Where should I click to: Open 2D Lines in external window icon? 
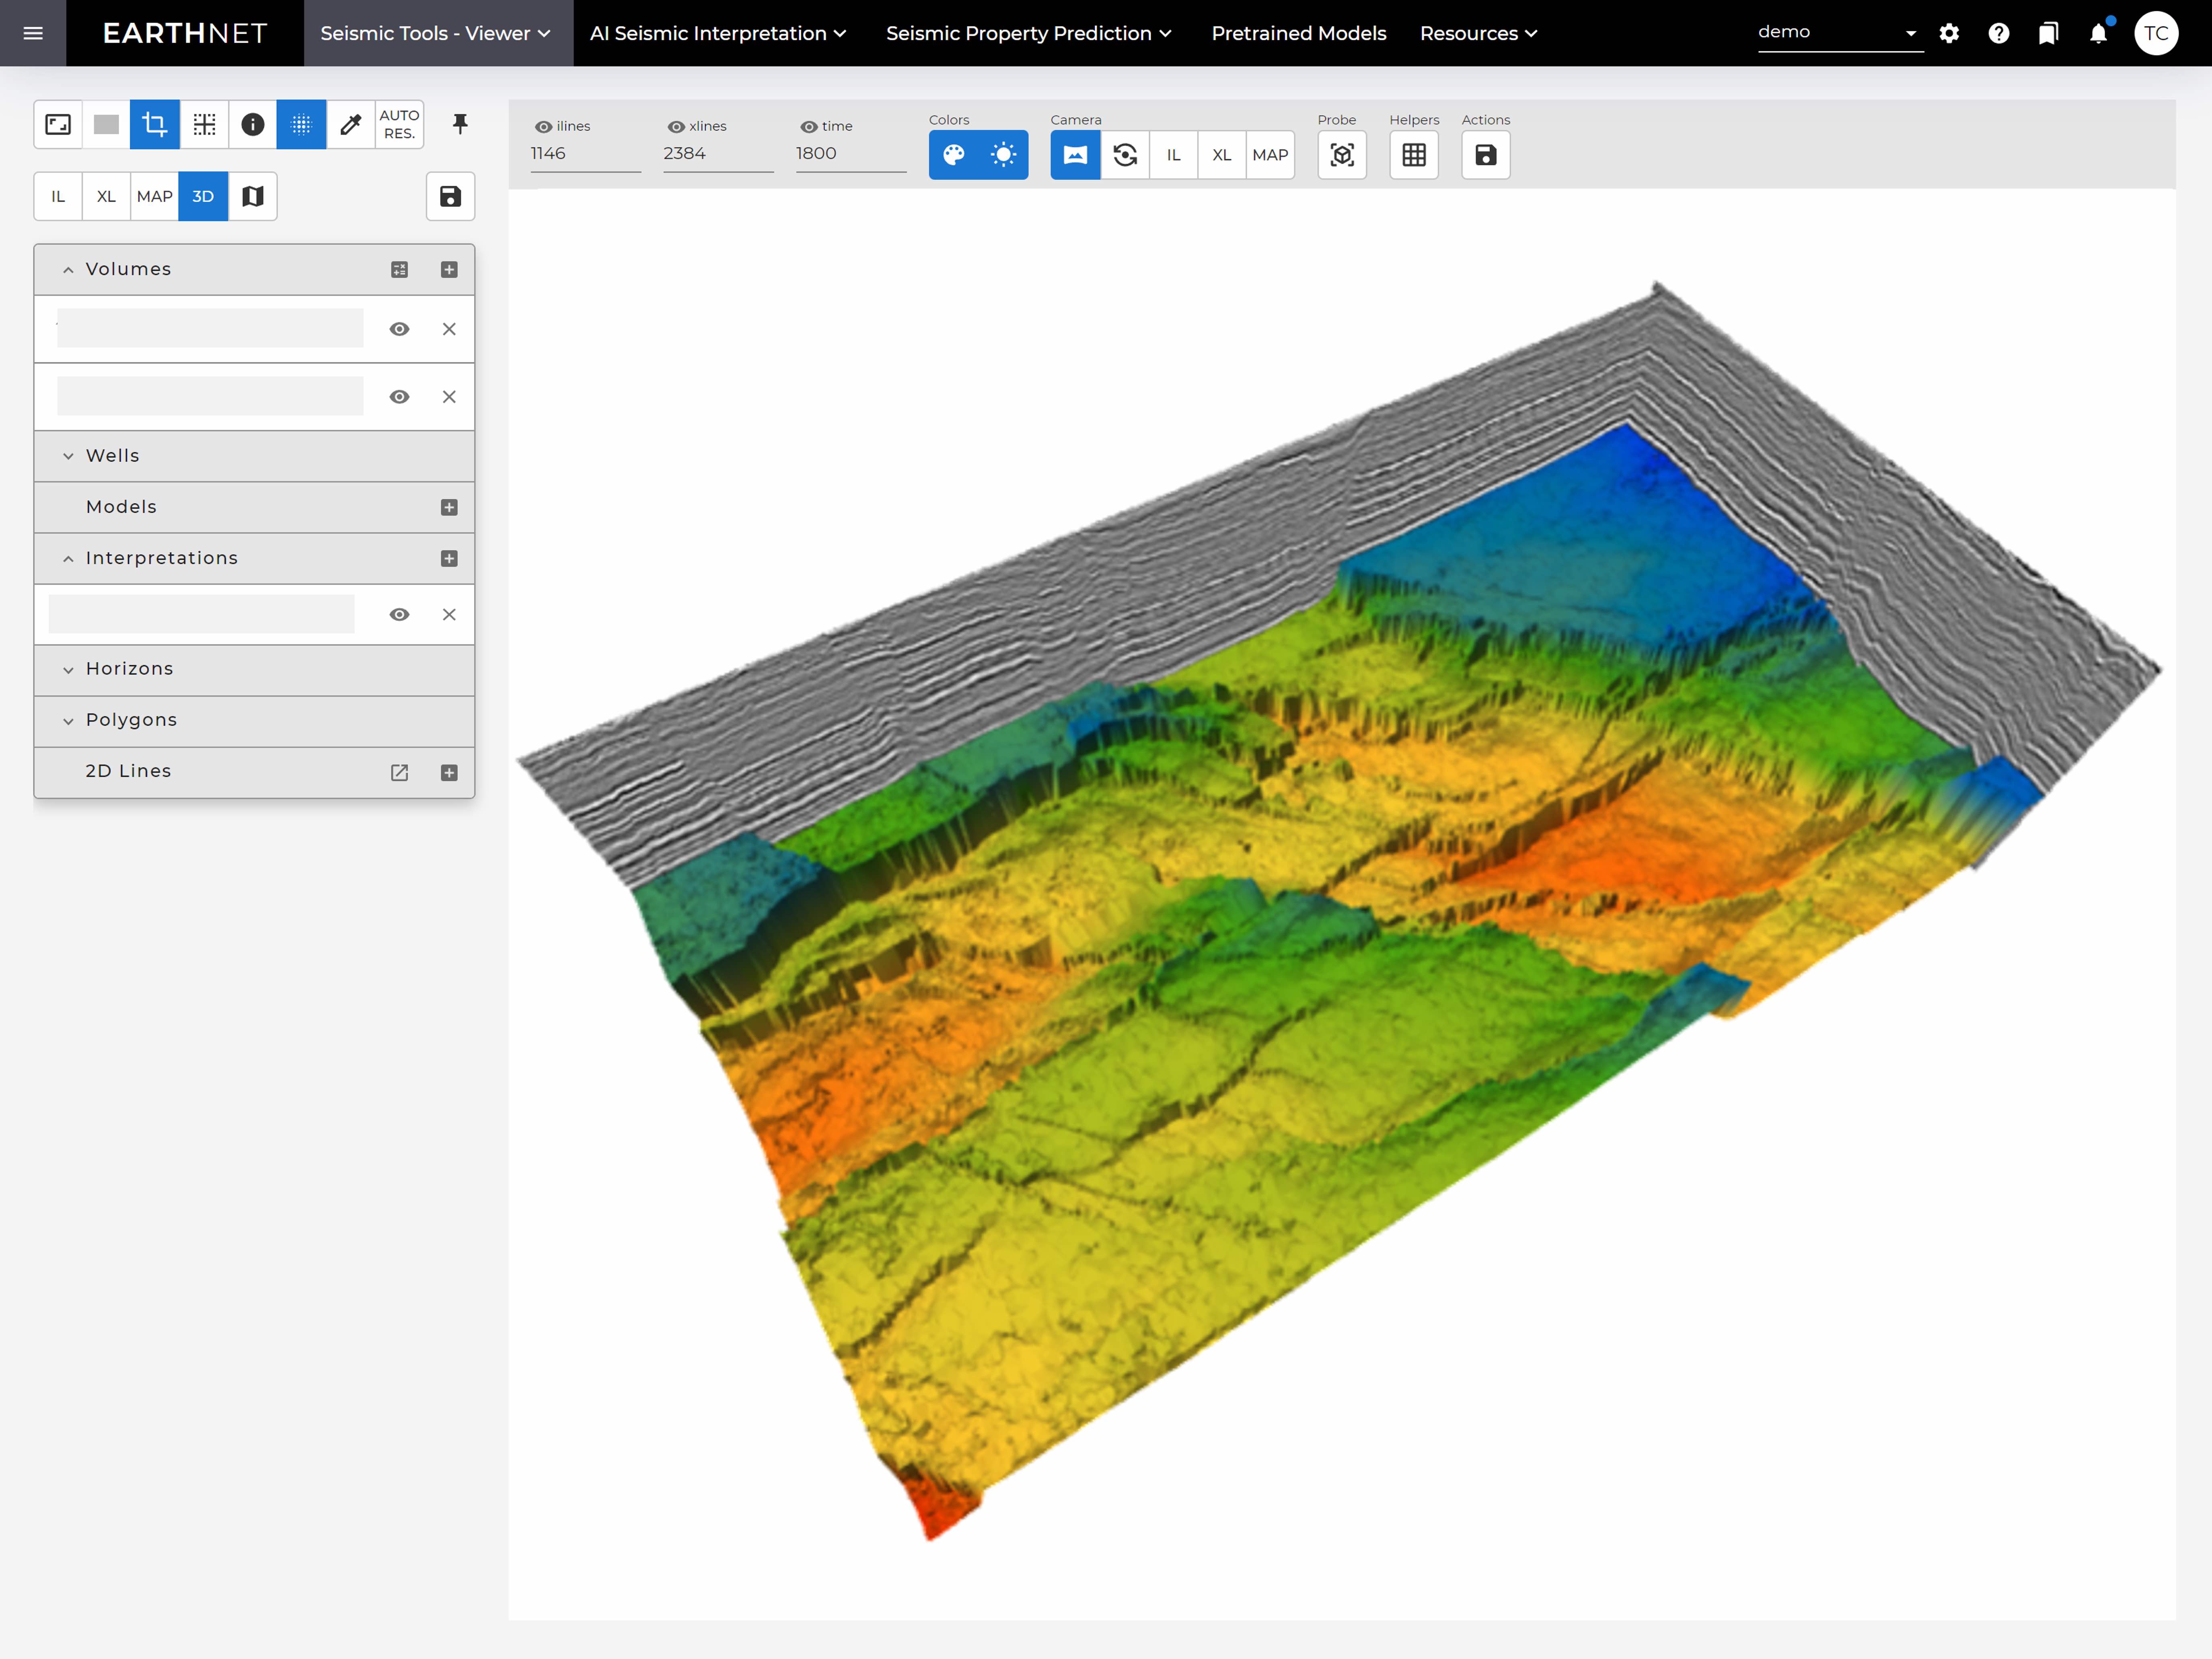[399, 772]
